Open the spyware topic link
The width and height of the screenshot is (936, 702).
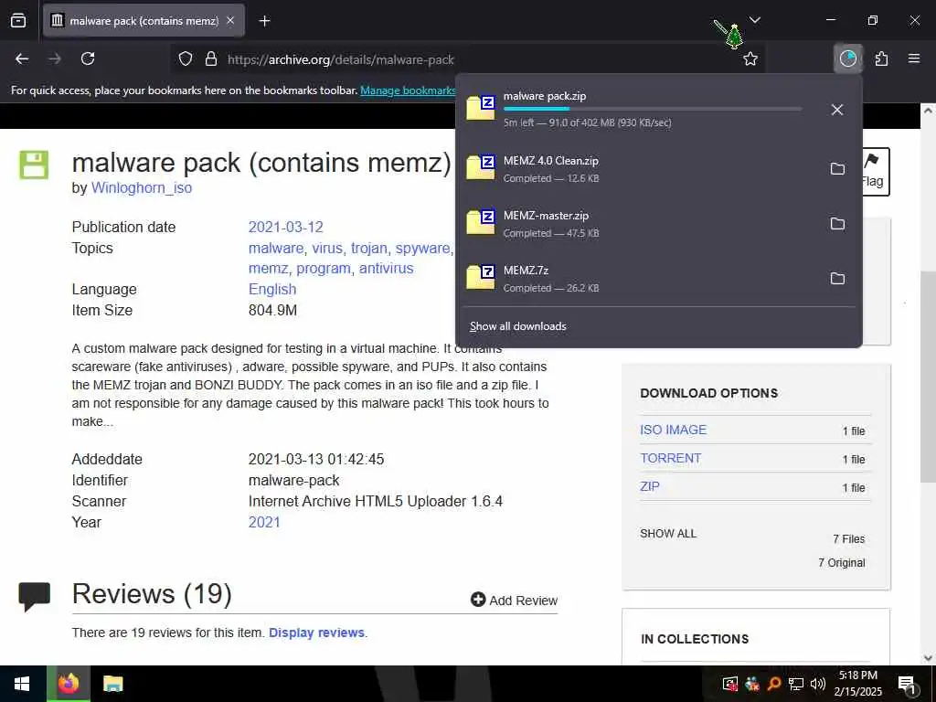pyautogui.click(x=422, y=249)
